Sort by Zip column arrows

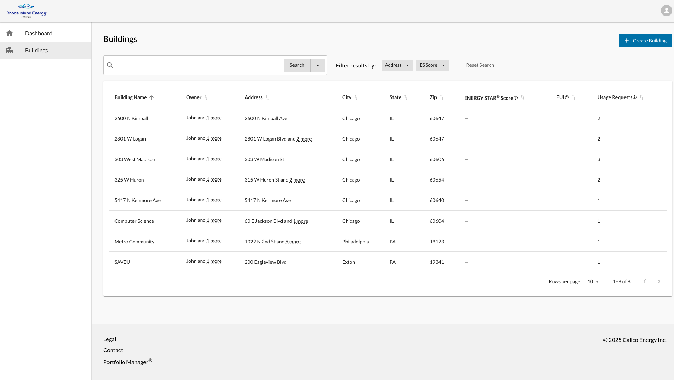442,97
